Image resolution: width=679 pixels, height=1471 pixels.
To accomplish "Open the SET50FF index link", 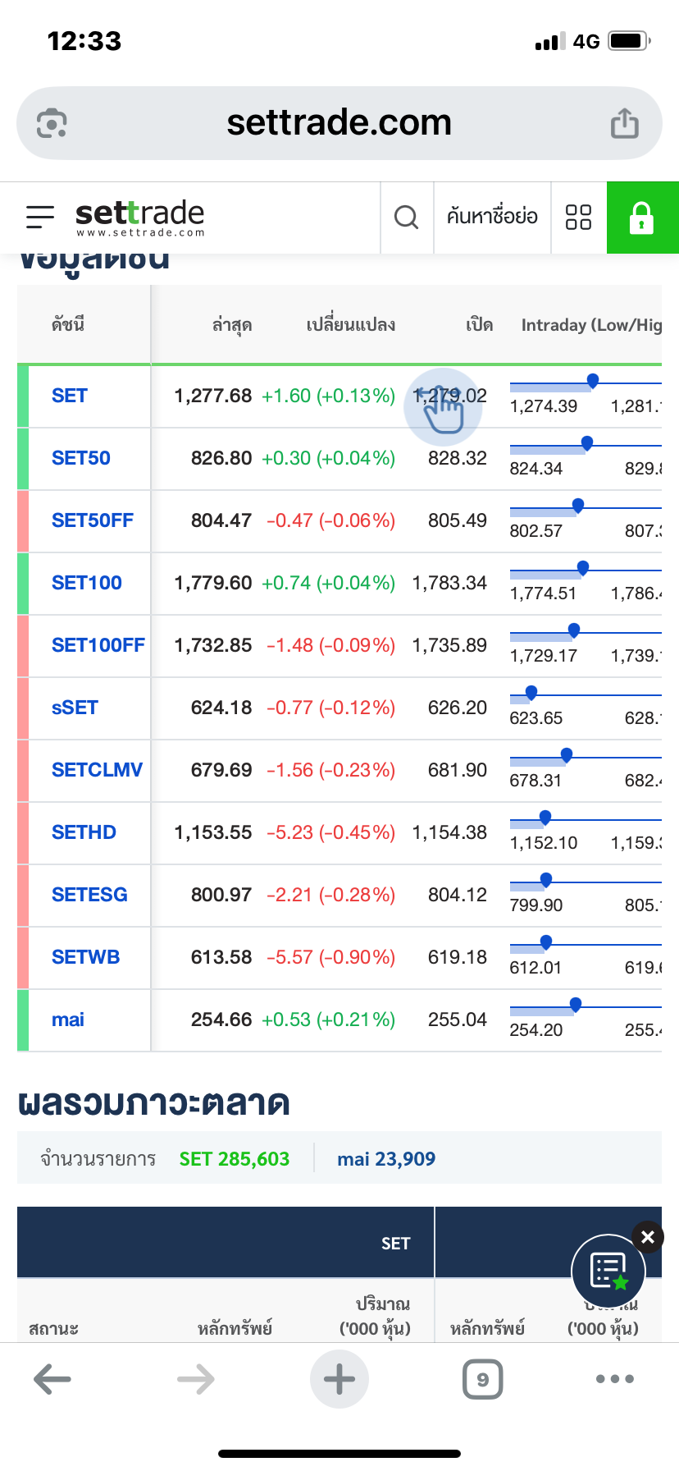I will [x=92, y=520].
